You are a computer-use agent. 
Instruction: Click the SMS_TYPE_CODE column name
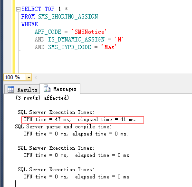point(69,47)
